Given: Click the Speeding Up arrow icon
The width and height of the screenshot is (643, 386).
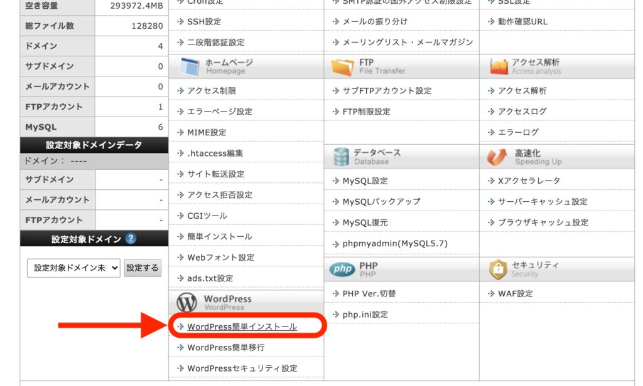Looking at the screenshot, I should (x=497, y=157).
